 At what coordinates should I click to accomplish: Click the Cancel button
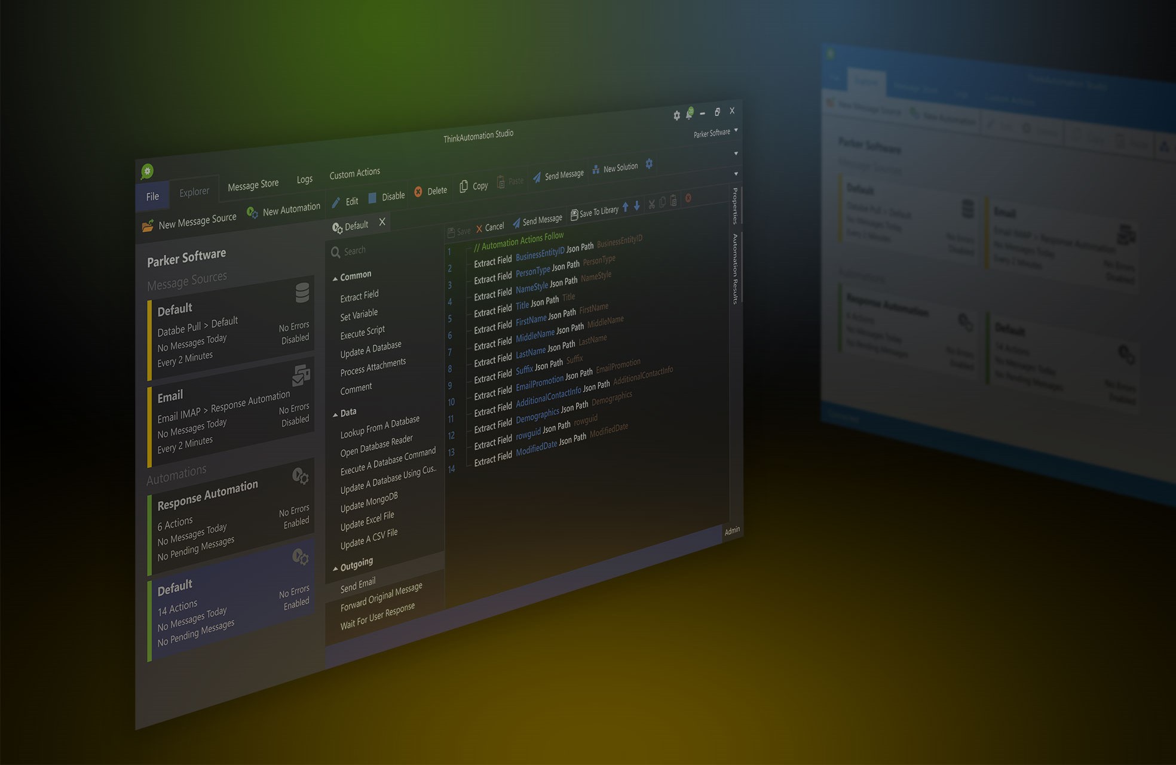pos(493,227)
